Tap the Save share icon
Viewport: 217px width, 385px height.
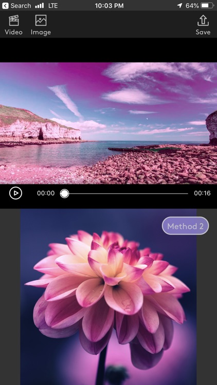pyautogui.click(x=203, y=21)
